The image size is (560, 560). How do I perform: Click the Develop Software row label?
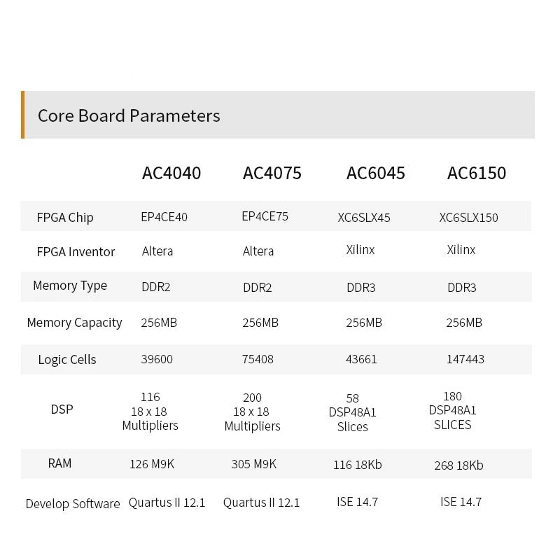[73, 504]
